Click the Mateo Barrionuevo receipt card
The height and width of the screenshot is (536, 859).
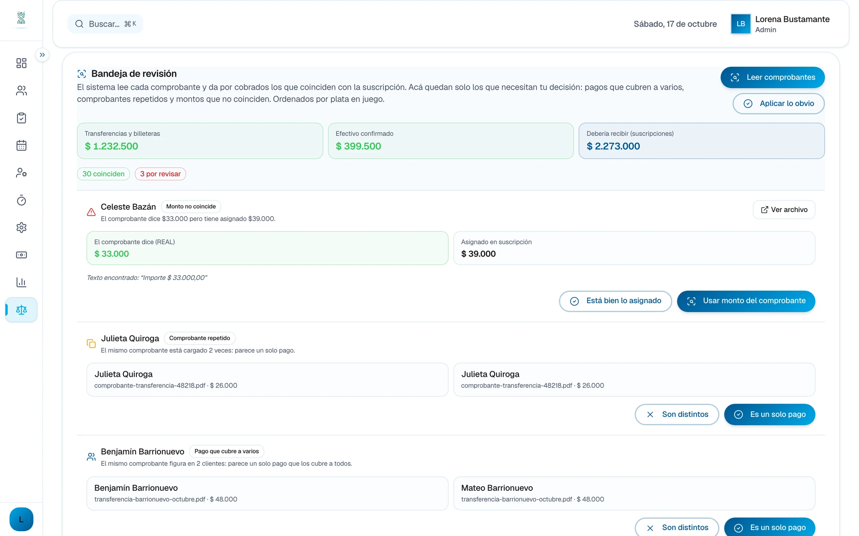[634, 494]
